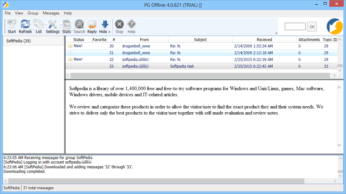
Task: Click the message list's horizontal scrollbar
Action: pos(200,76)
